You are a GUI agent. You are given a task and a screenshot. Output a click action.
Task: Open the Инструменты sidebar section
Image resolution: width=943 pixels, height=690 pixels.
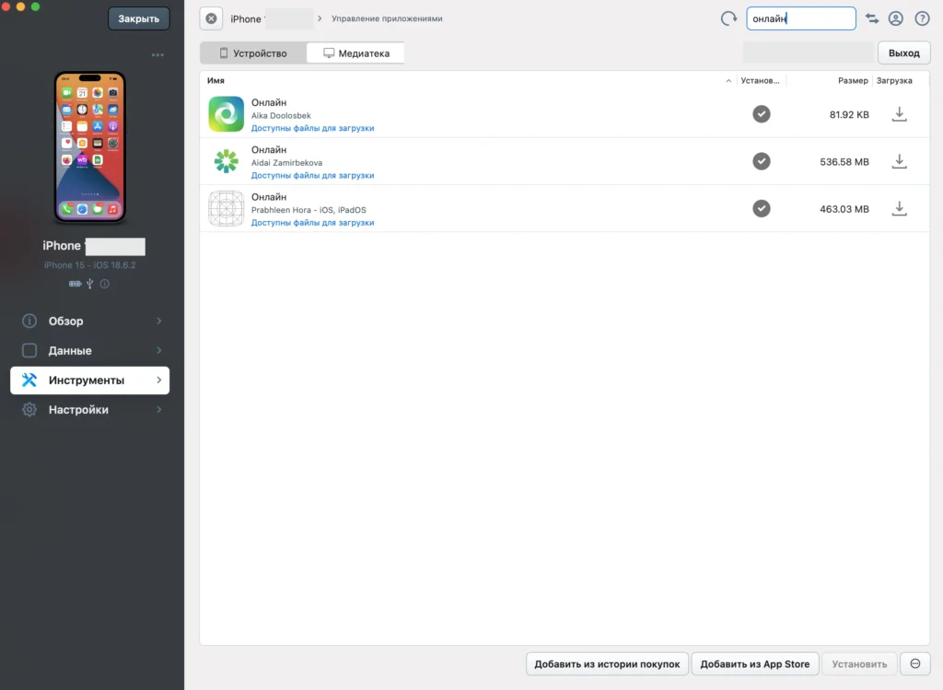click(89, 380)
